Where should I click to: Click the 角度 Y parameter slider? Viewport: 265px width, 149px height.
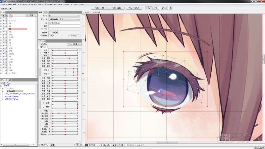pos(65,53)
